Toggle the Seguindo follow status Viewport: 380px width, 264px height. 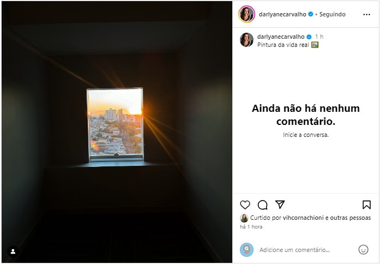(332, 14)
